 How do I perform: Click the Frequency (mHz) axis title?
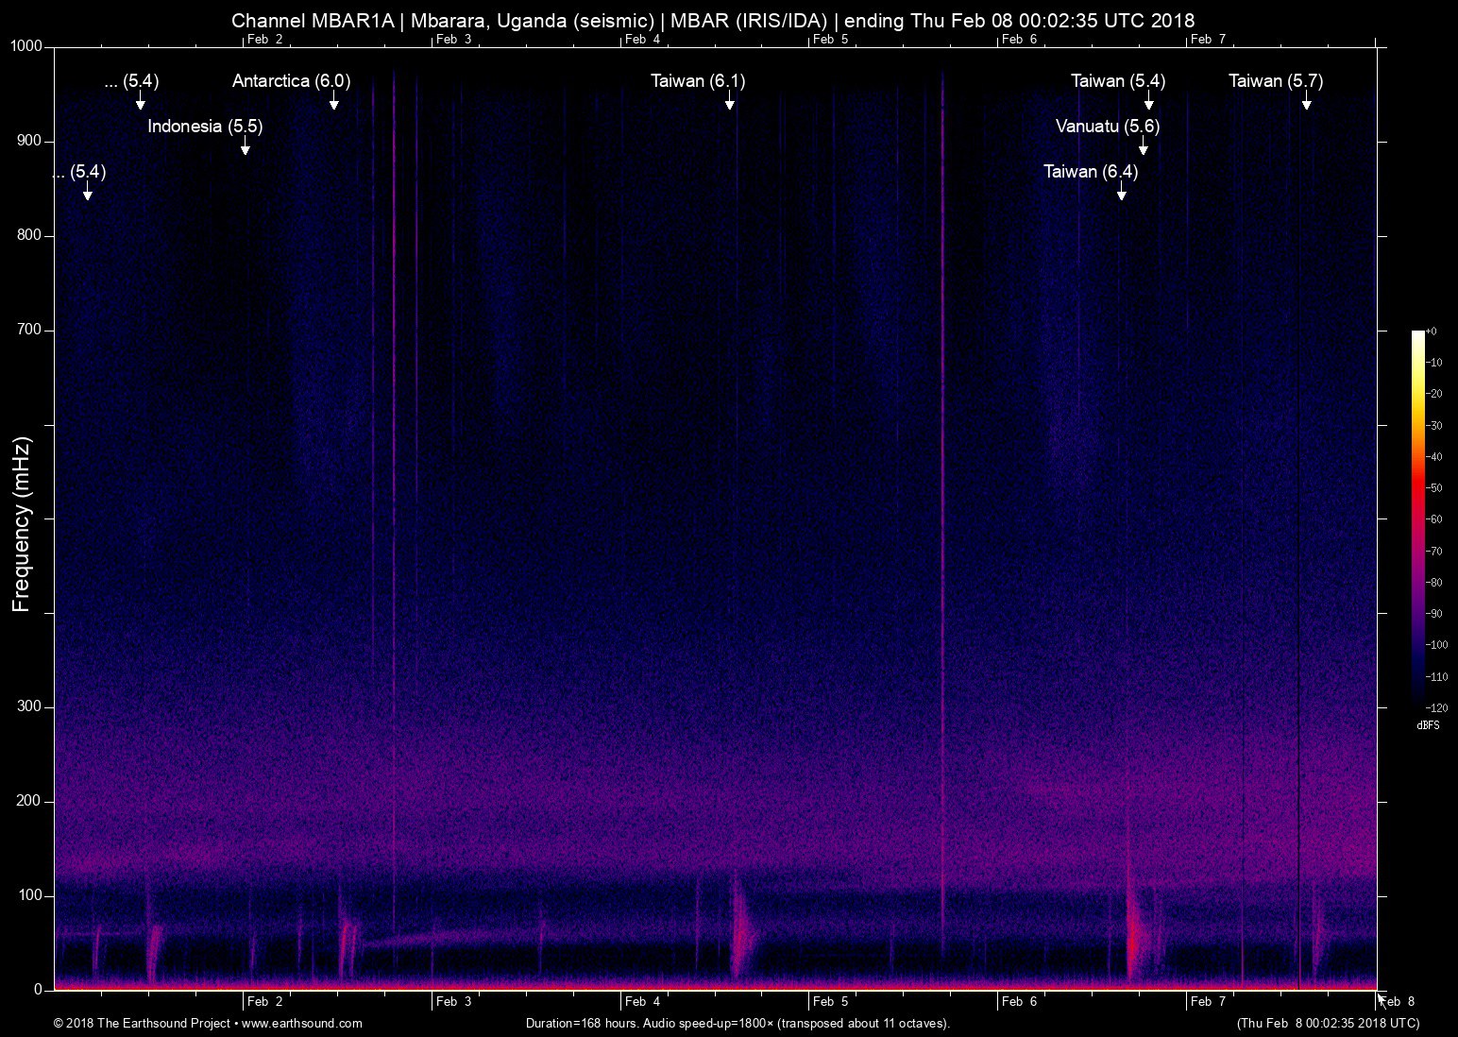(22, 524)
